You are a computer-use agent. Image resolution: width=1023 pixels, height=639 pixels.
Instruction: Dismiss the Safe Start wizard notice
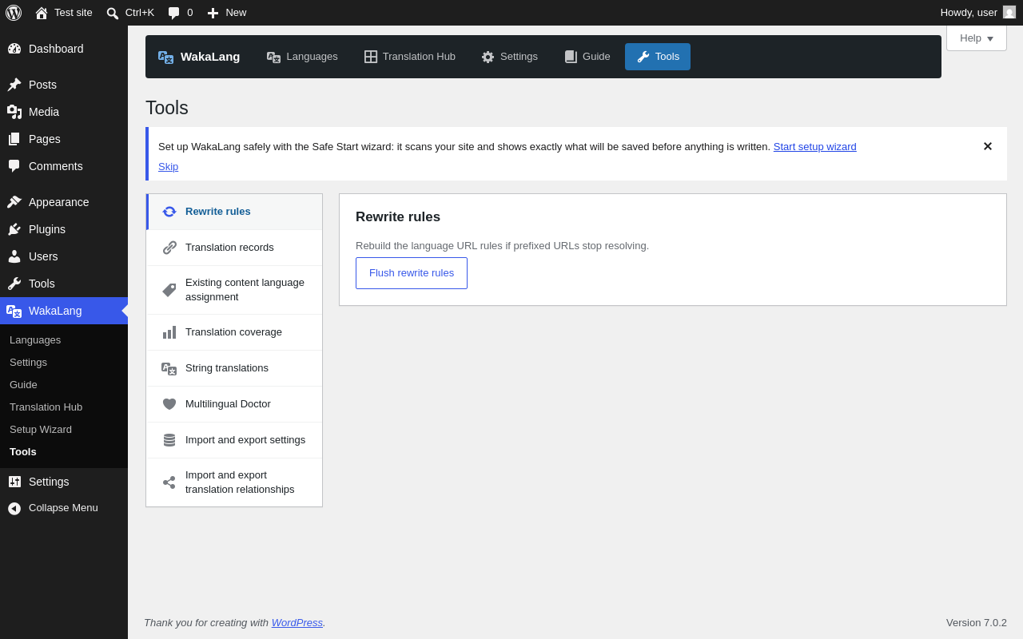pyautogui.click(x=988, y=147)
